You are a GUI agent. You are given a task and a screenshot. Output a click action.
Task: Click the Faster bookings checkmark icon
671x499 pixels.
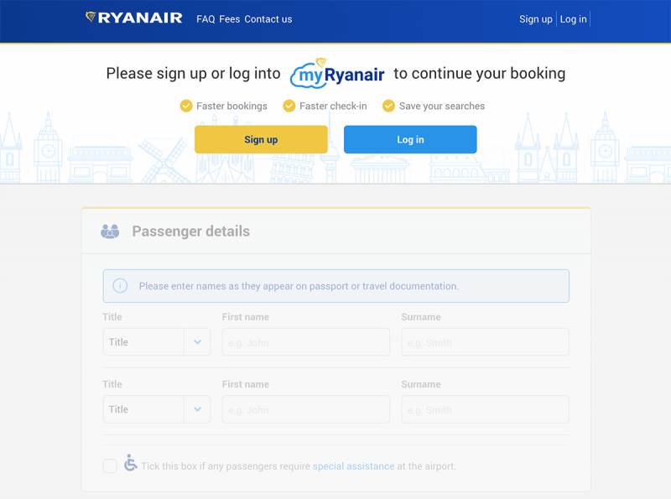(x=186, y=106)
